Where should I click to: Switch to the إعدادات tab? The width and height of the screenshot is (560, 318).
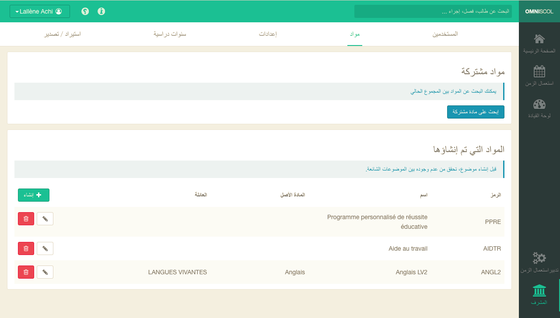click(268, 34)
